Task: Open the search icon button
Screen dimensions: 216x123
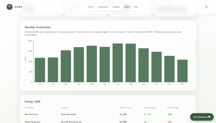Action: (x=206, y=7)
